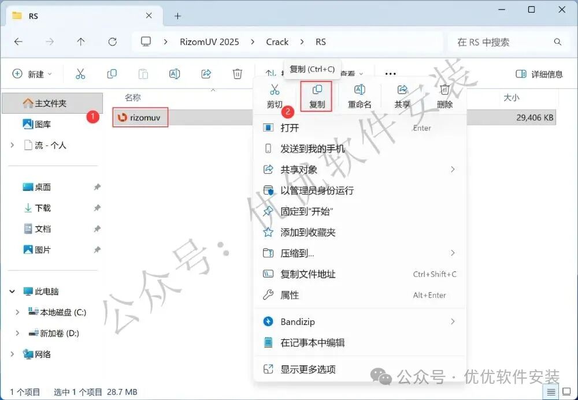Go up one folder level
The image size is (578, 400).
(81, 42)
